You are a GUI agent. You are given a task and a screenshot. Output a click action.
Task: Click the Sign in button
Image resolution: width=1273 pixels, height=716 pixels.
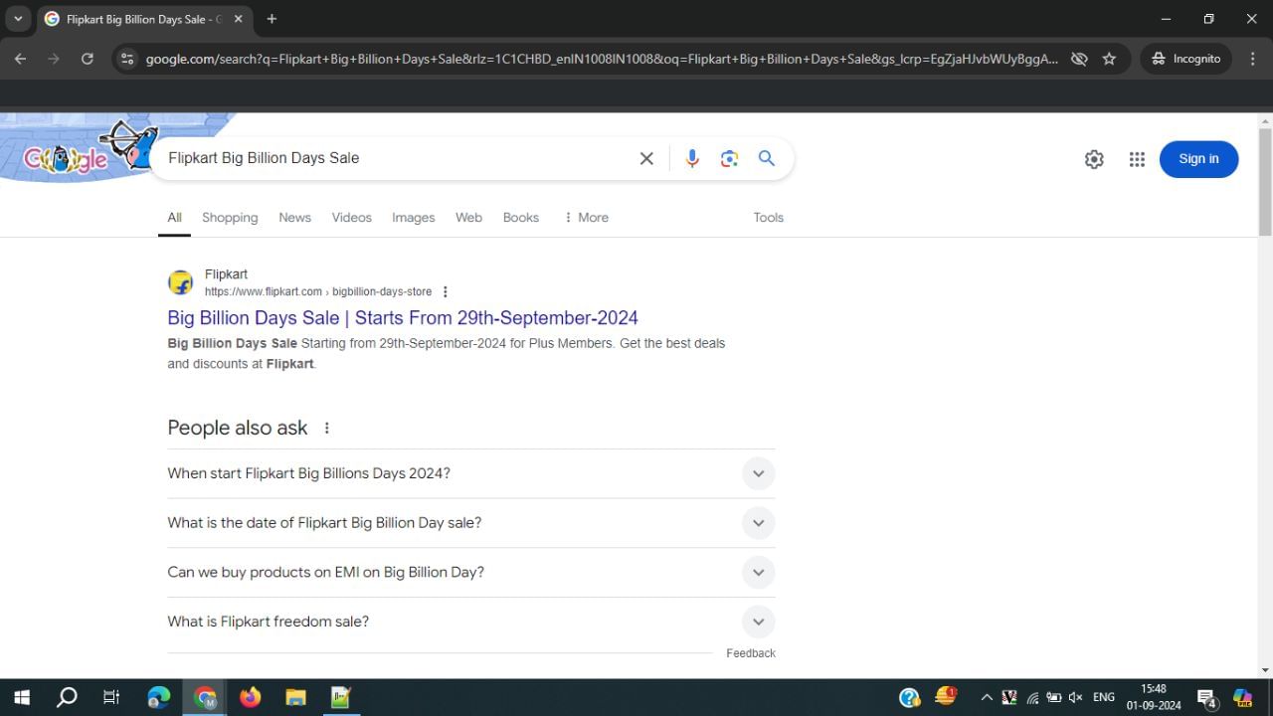point(1198,159)
